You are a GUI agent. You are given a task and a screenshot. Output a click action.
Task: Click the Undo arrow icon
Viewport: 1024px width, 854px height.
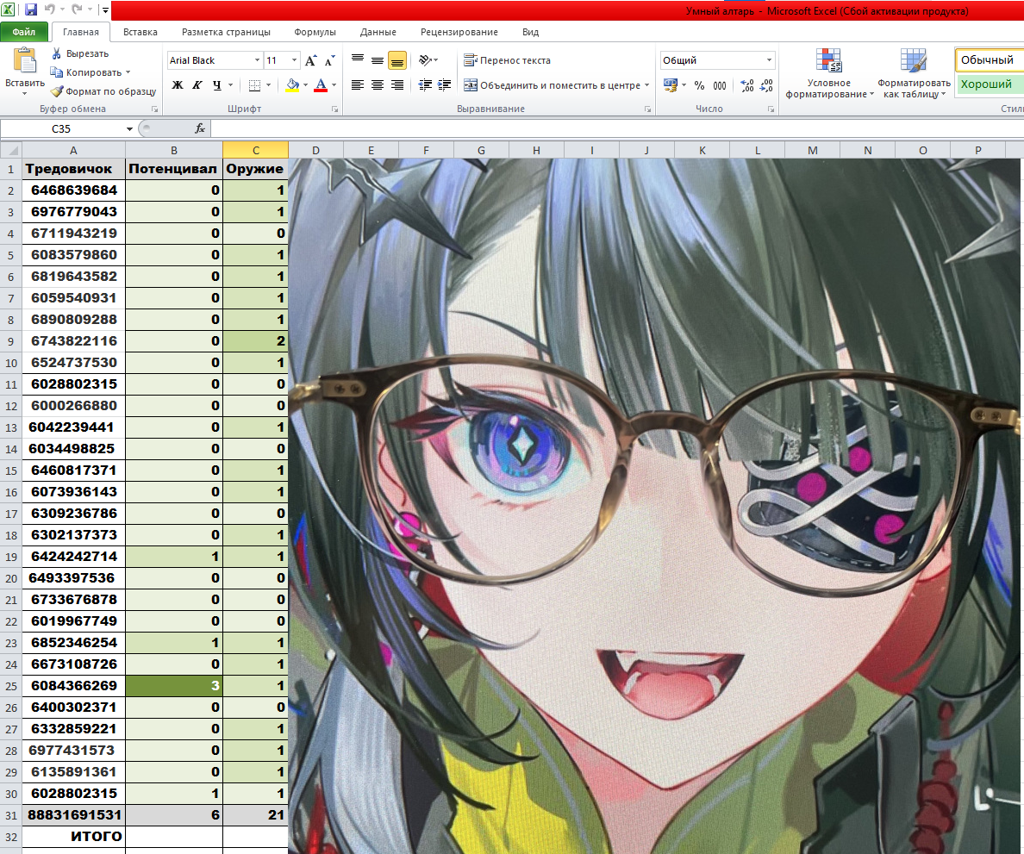pos(50,9)
